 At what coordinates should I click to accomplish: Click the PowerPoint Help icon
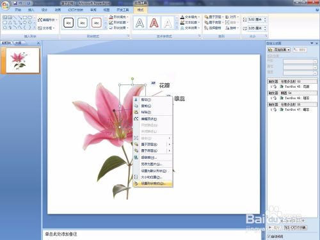[317, 10]
